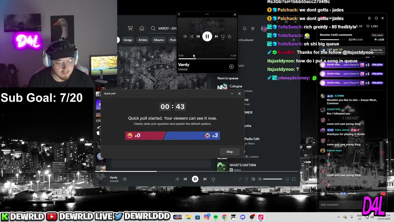Select the Podcasts filter tab

pos(173,40)
